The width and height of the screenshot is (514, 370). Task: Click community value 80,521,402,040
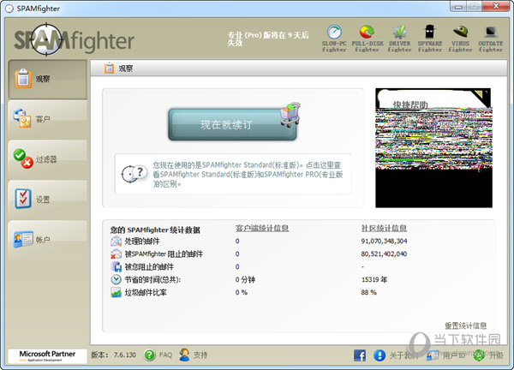click(x=384, y=254)
